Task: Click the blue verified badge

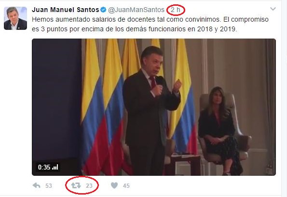Action: (x=103, y=10)
